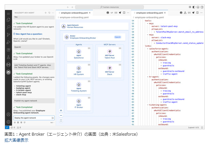Screen dimensions: 212x143
Task: Open more actions in right editor toolbar
Action: [x=201, y=13]
